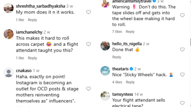Open hello_its_nigella's profile picture
The width and height of the screenshot is (191, 107).
point(105,46)
